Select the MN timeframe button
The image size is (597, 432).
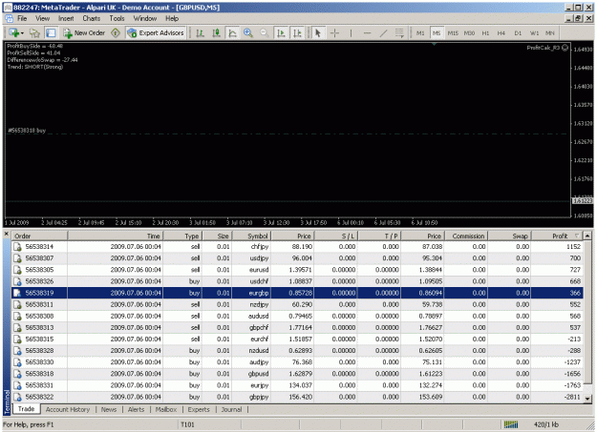point(550,33)
